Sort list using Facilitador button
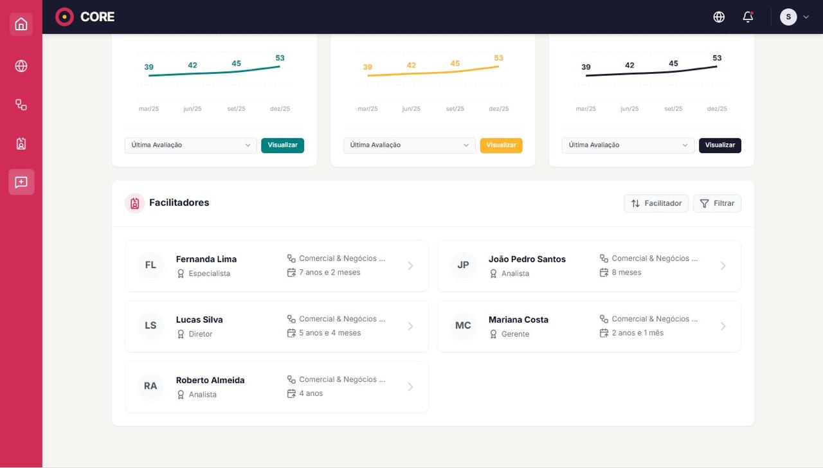The image size is (823, 468). (x=656, y=203)
